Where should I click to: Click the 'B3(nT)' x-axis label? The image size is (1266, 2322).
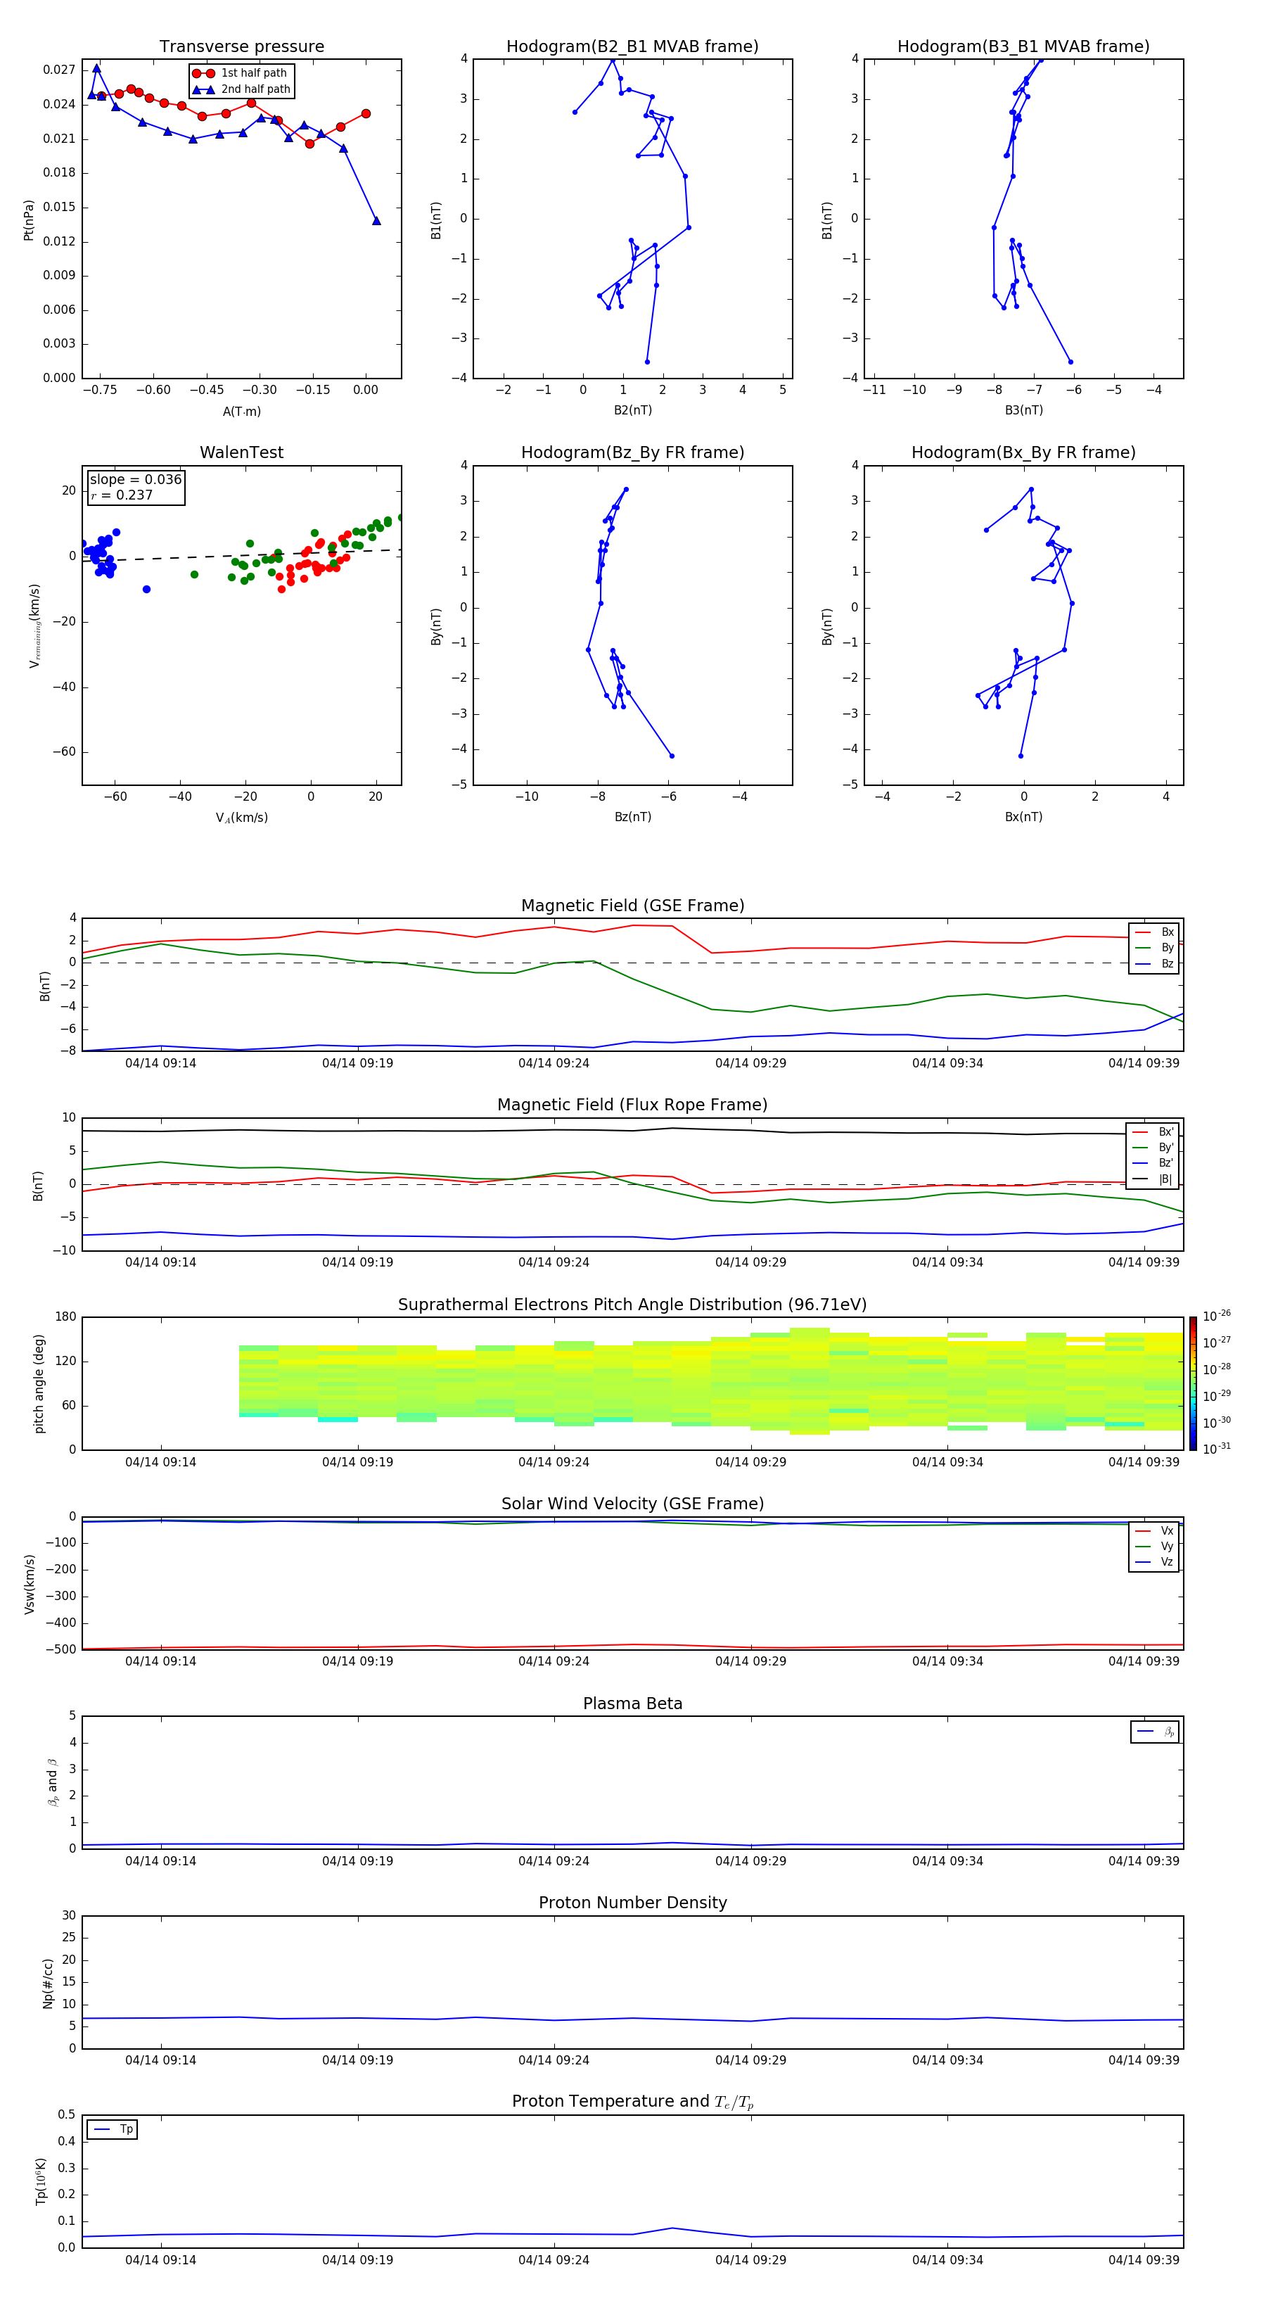1023,410
